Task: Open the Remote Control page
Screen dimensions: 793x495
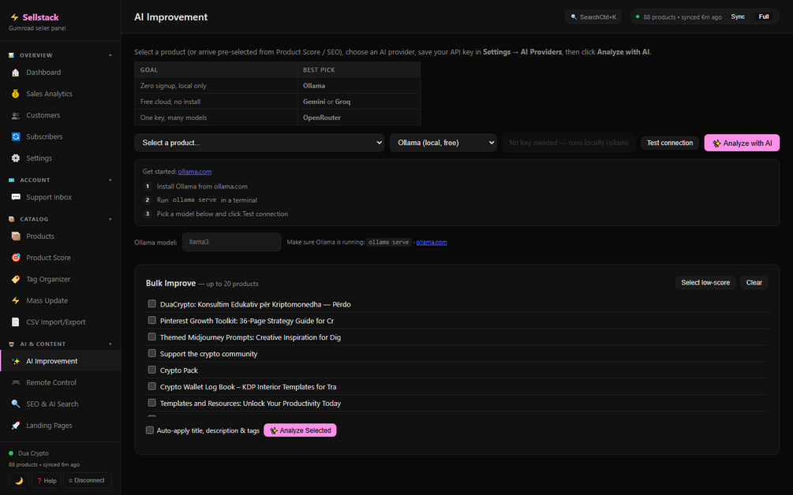Action: (x=60, y=383)
